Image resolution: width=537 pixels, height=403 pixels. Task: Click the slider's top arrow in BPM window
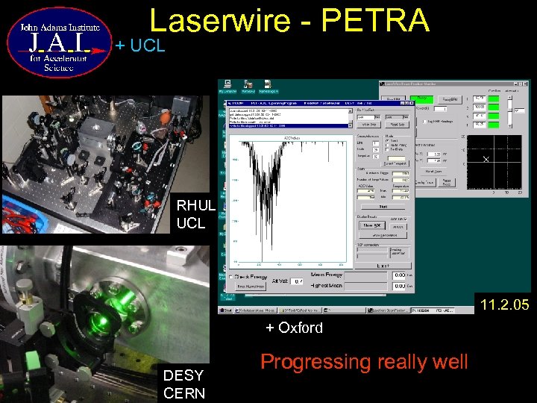click(x=510, y=98)
